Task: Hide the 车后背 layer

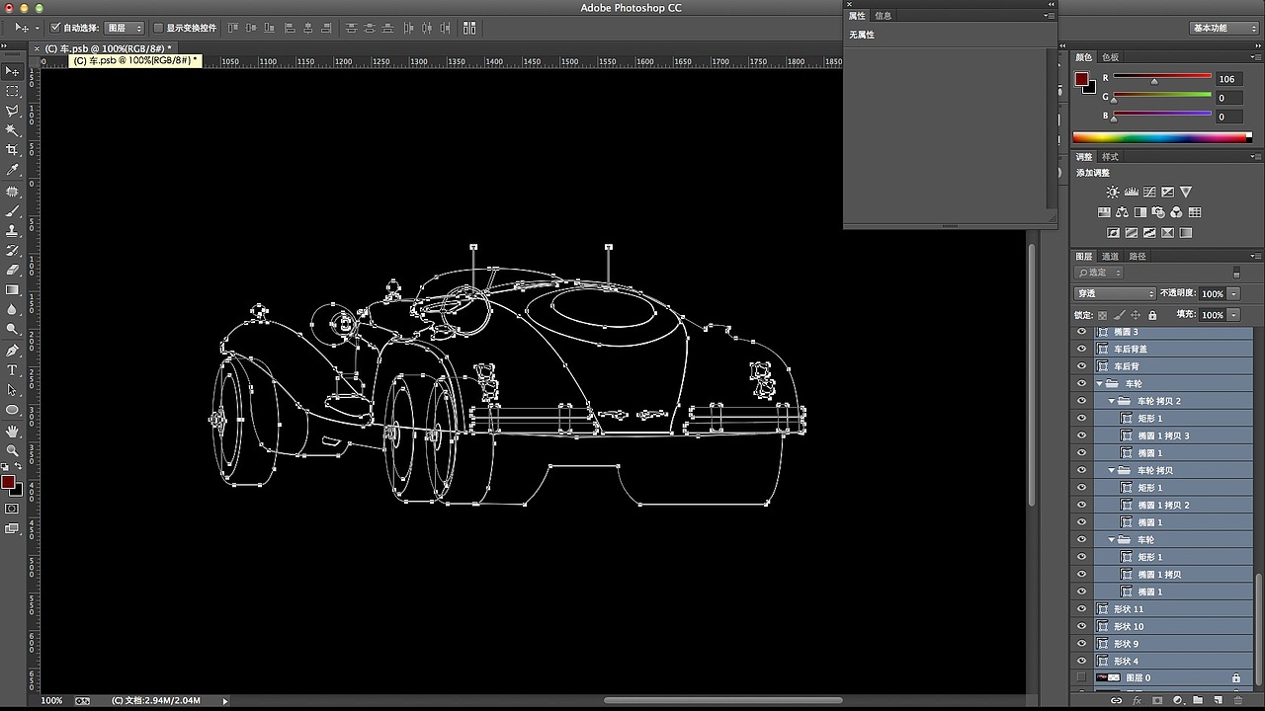Action: tap(1081, 366)
